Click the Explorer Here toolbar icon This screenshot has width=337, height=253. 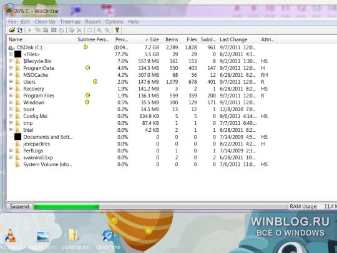pos(46,30)
